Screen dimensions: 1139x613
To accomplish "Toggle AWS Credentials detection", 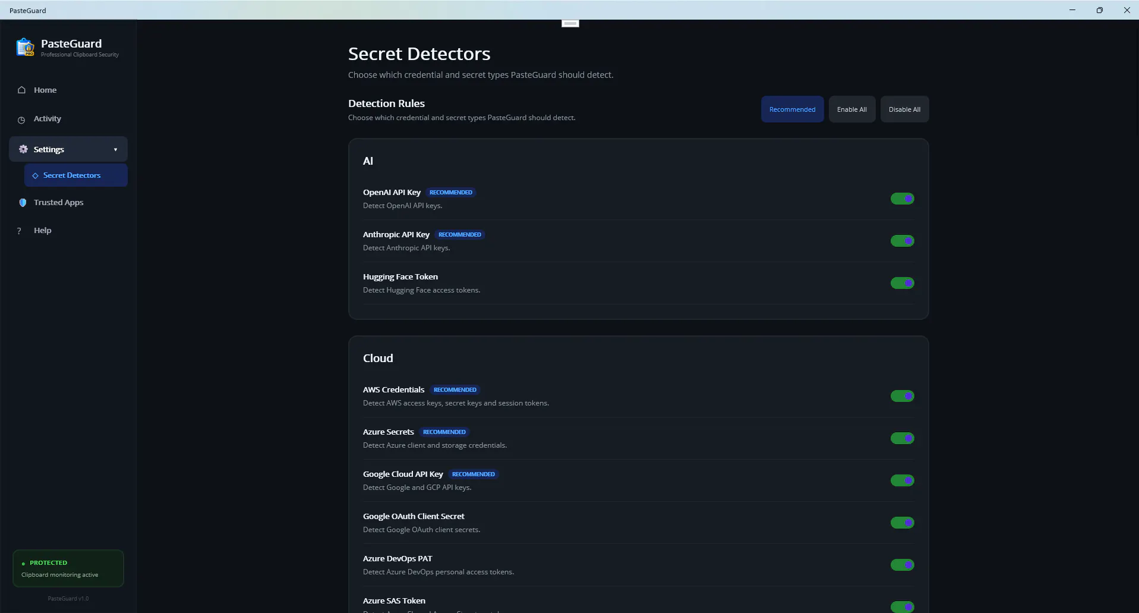I will coord(902,396).
